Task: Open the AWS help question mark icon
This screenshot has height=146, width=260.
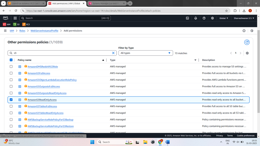Action: click(x=204, y=18)
